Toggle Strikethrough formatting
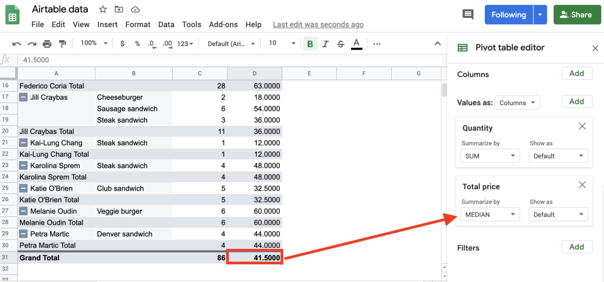604x282 pixels. pyautogui.click(x=340, y=44)
